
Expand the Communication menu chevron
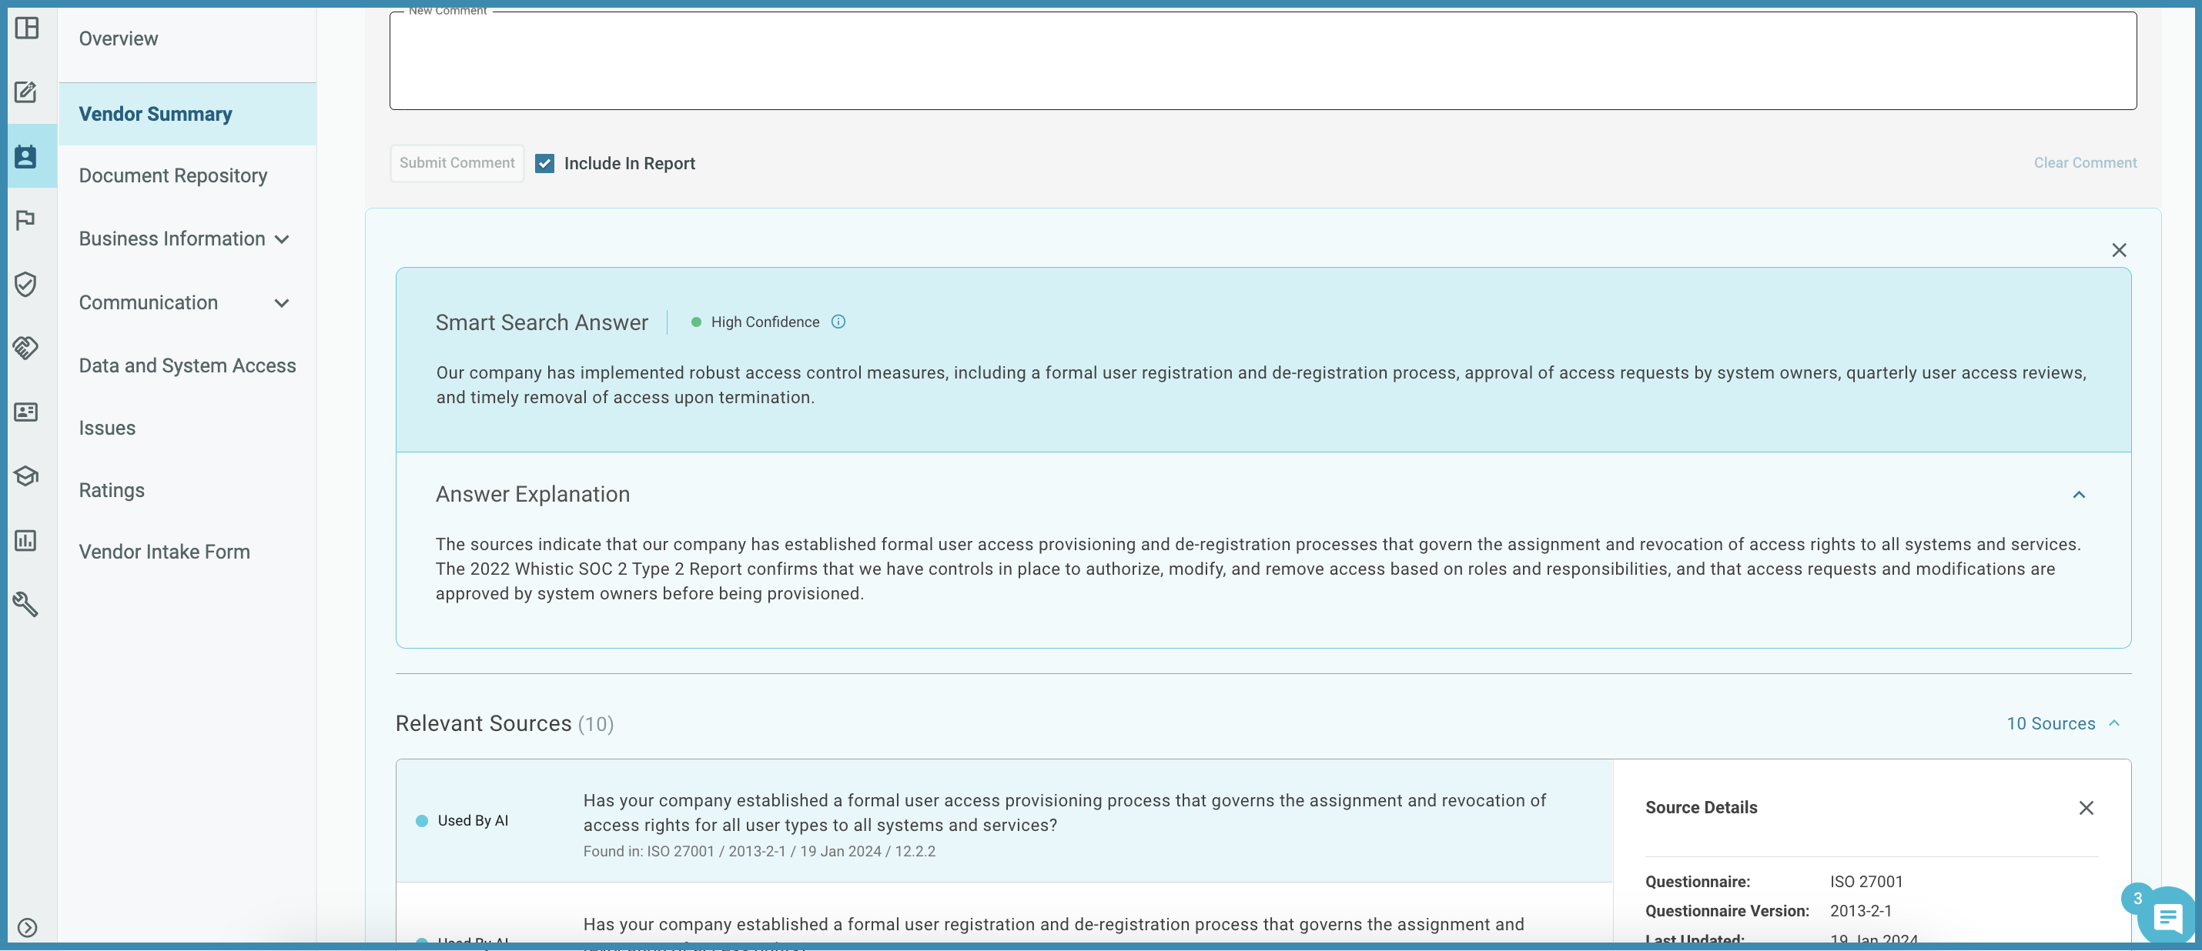click(x=282, y=303)
